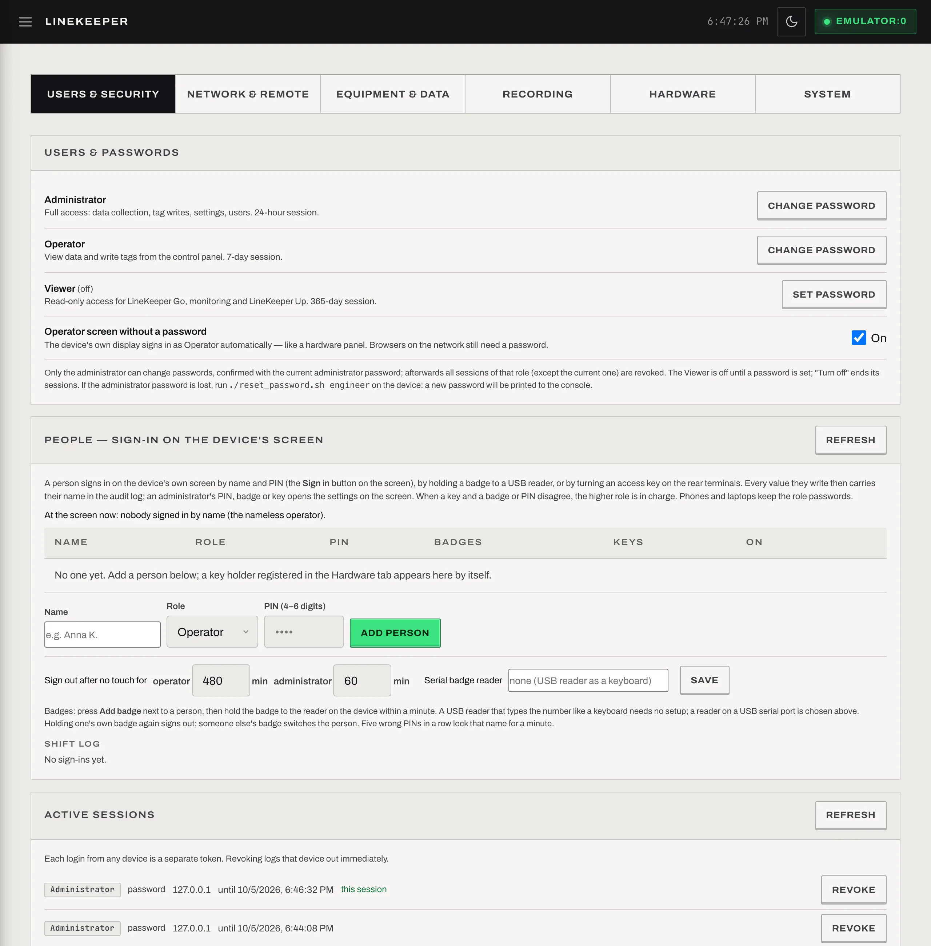The width and height of the screenshot is (931, 946).
Task: Refresh the People sign-in list
Action: [x=850, y=440]
